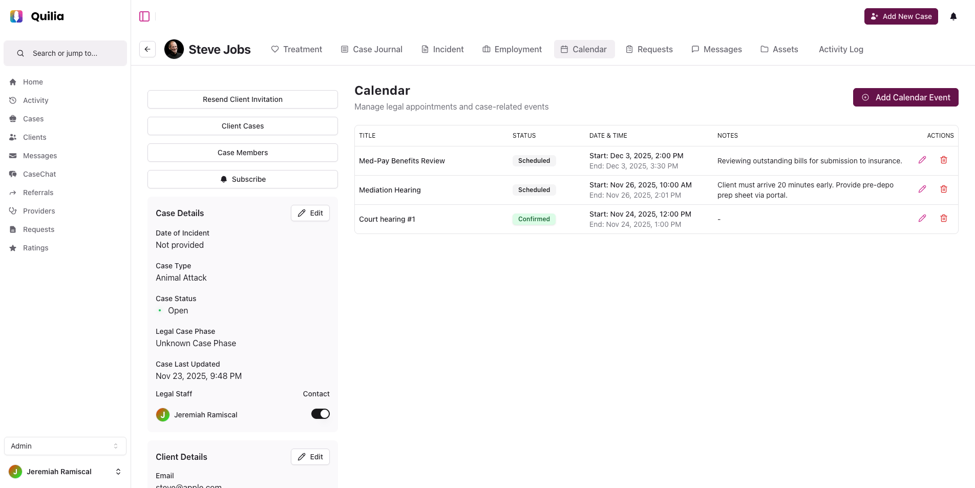Click the Search or jump to field

click(x=65, y=53)
